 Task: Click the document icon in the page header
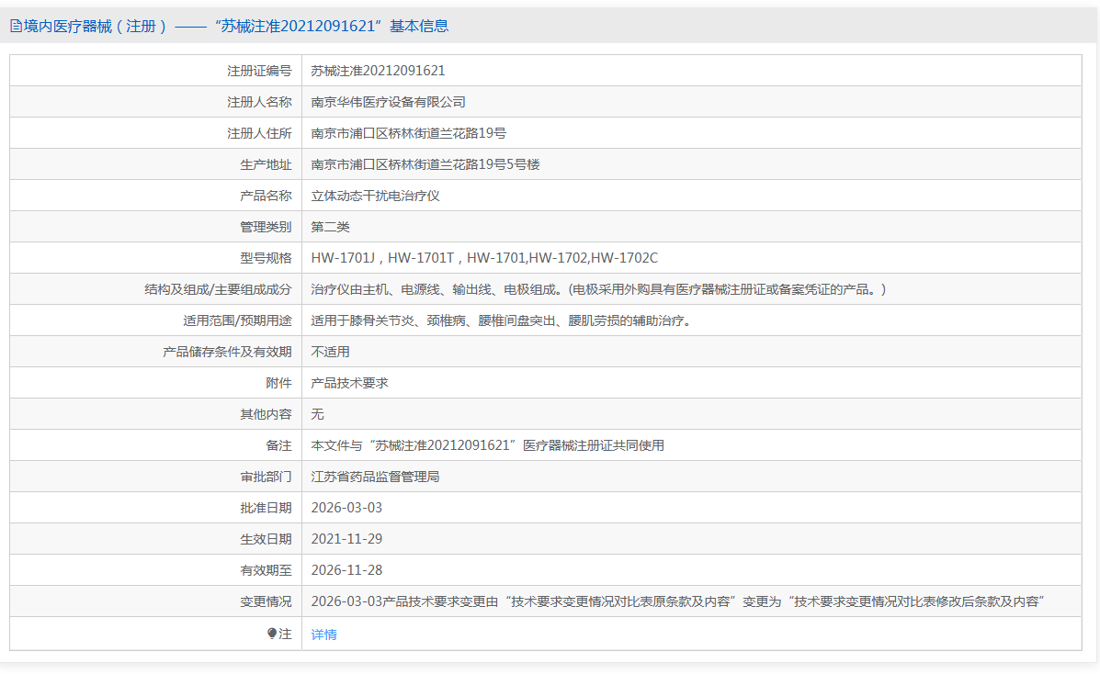[17, 27]
